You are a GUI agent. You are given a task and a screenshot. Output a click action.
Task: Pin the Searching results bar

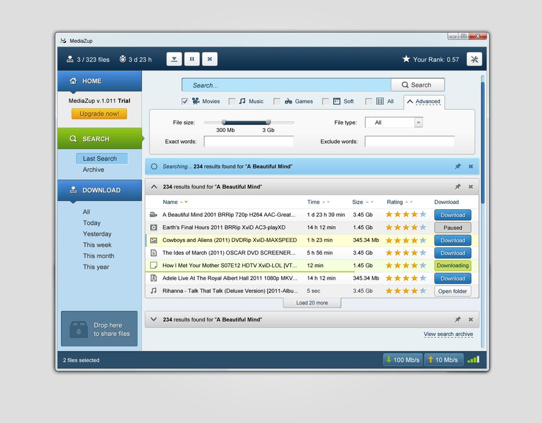(458, 166)
